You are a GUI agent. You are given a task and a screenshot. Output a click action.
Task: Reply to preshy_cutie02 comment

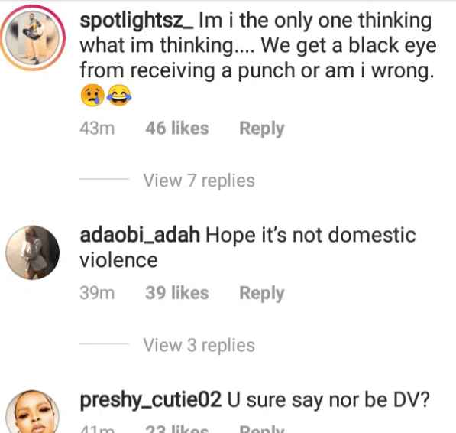tap(262, 429)
